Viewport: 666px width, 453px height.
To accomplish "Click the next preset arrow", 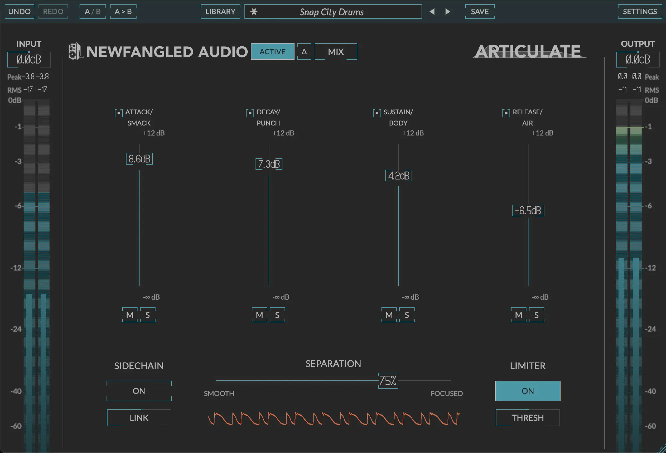I will 448,12.
